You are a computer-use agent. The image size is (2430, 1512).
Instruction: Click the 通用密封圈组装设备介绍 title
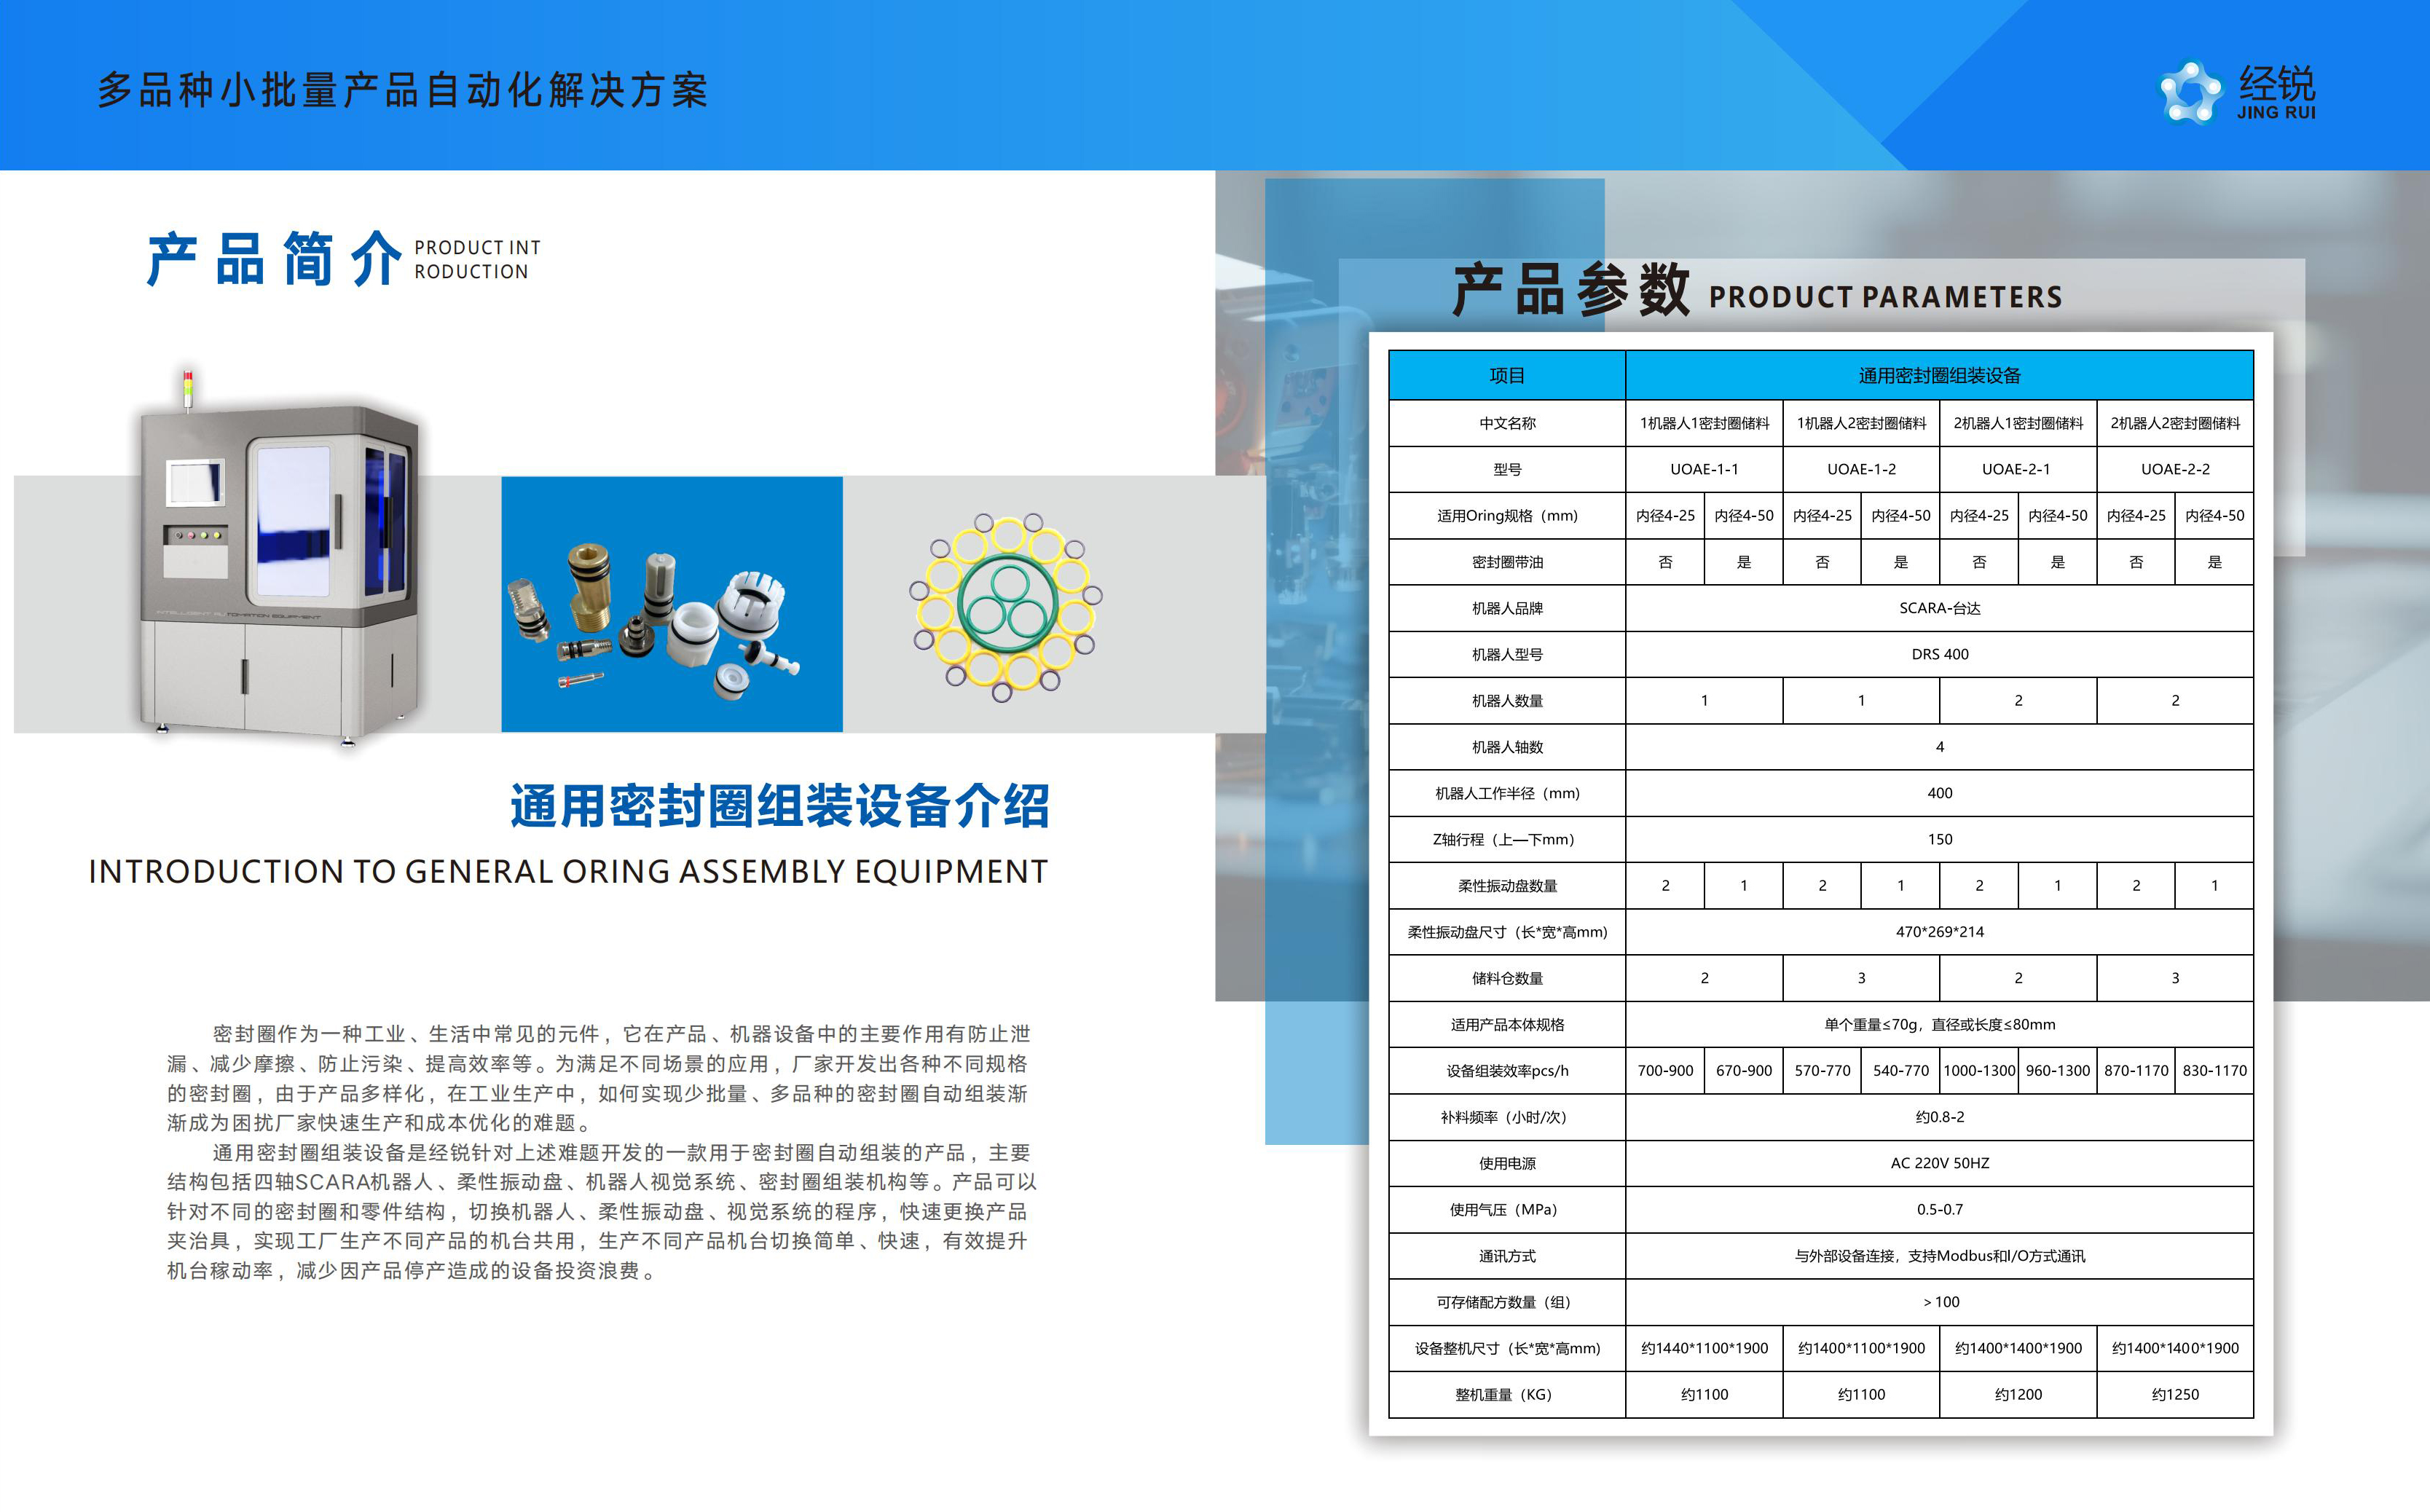point(780,806)
